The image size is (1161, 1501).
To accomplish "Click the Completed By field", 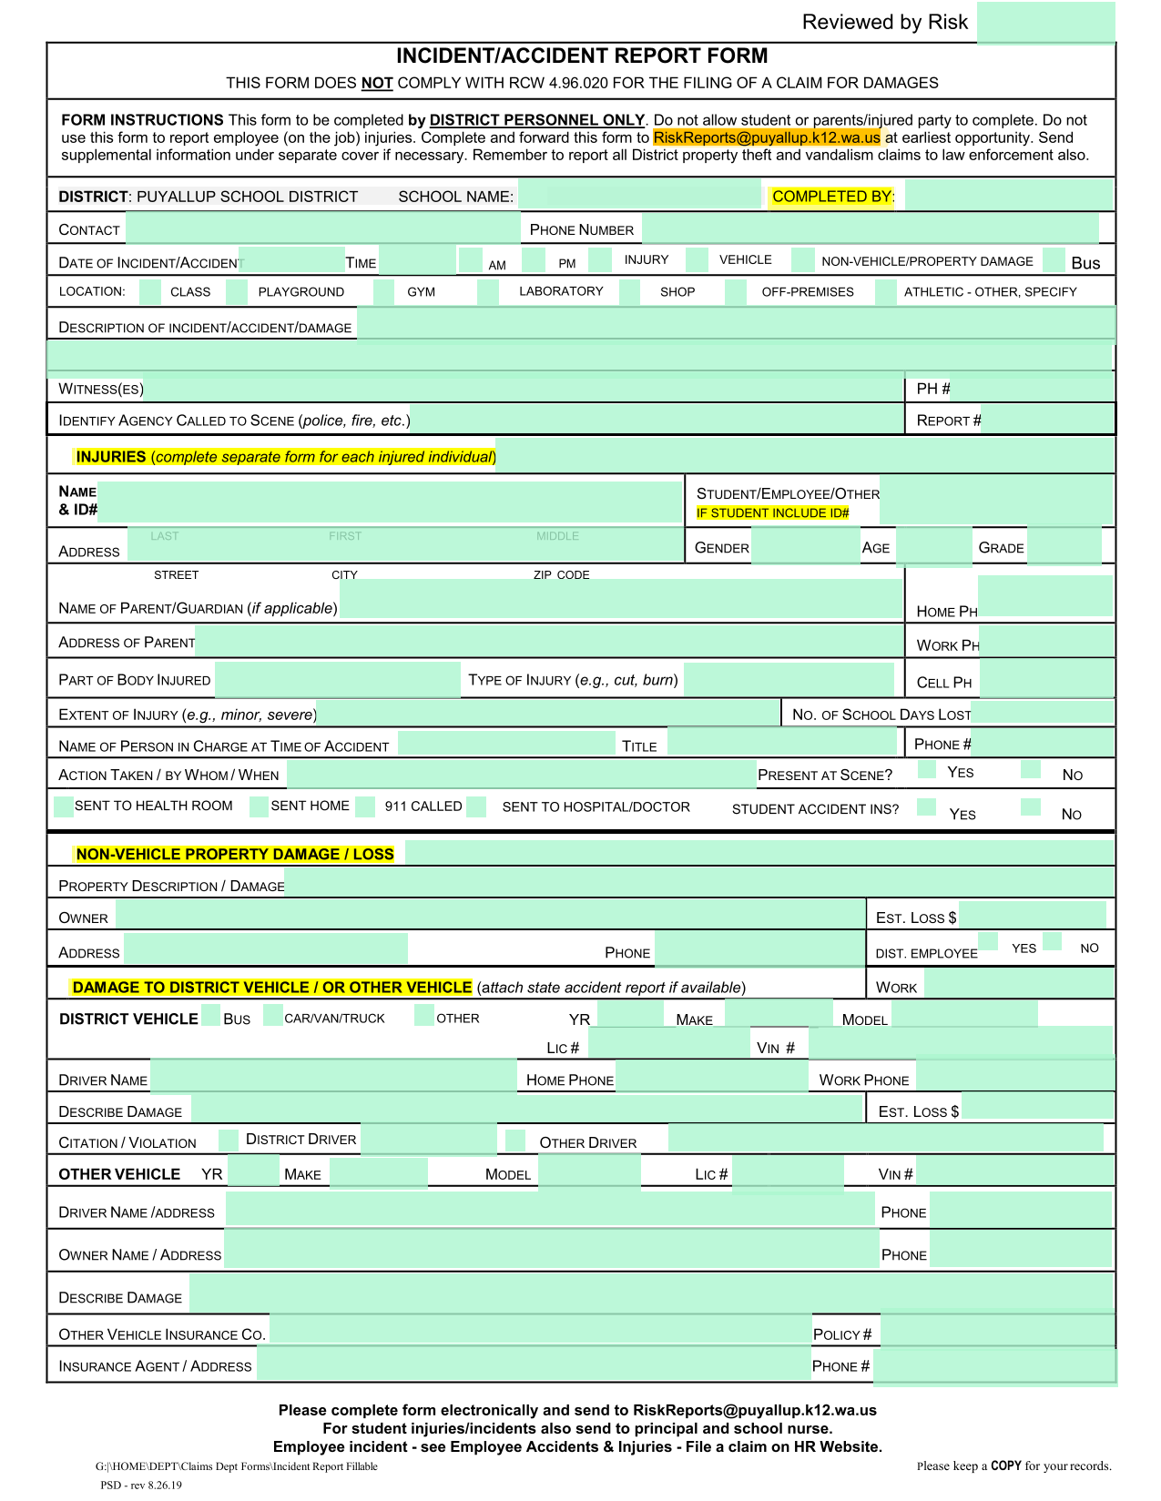I will click(x=1008, y=195).
